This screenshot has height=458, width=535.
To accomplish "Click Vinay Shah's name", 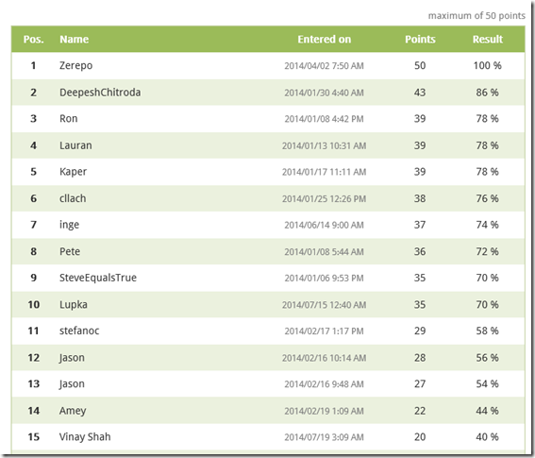I will (85, 437).
